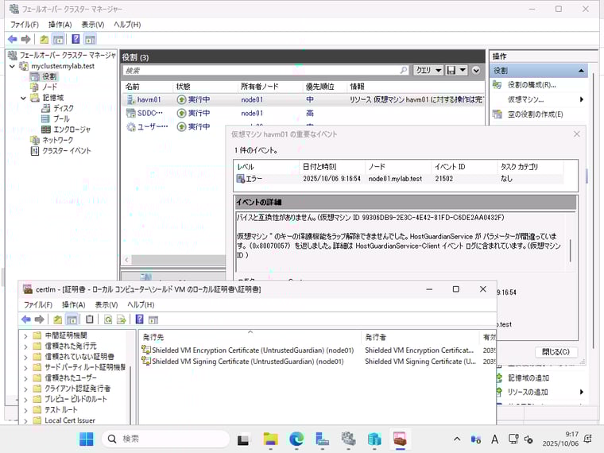Screen dimensions: 604x453
Task: Open 表示(V) menu in Failover Cluster Manager
Action: (x=92, y=25)
